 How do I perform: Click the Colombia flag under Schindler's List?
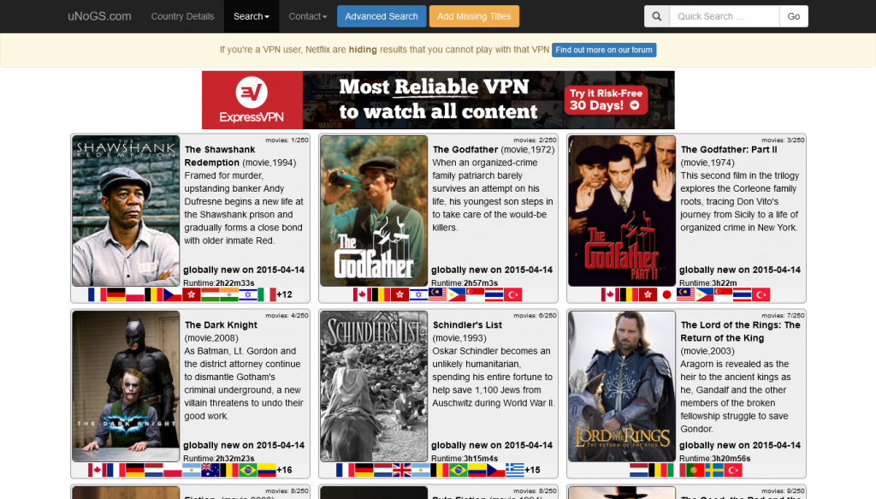click(x=477, y=470)
